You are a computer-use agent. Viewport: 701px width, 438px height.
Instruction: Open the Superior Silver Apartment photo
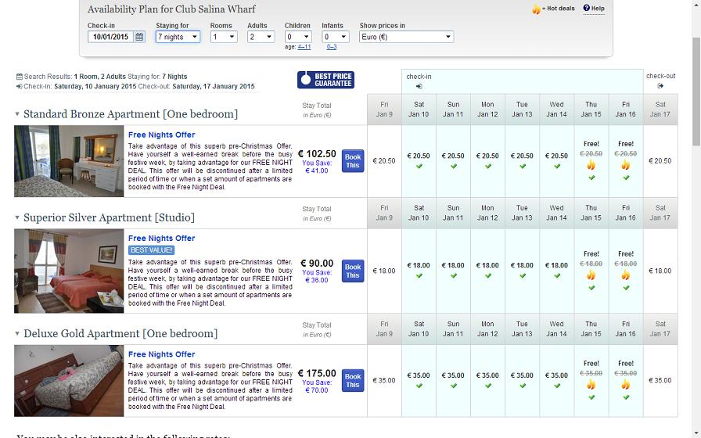click(x=69, y=271)
